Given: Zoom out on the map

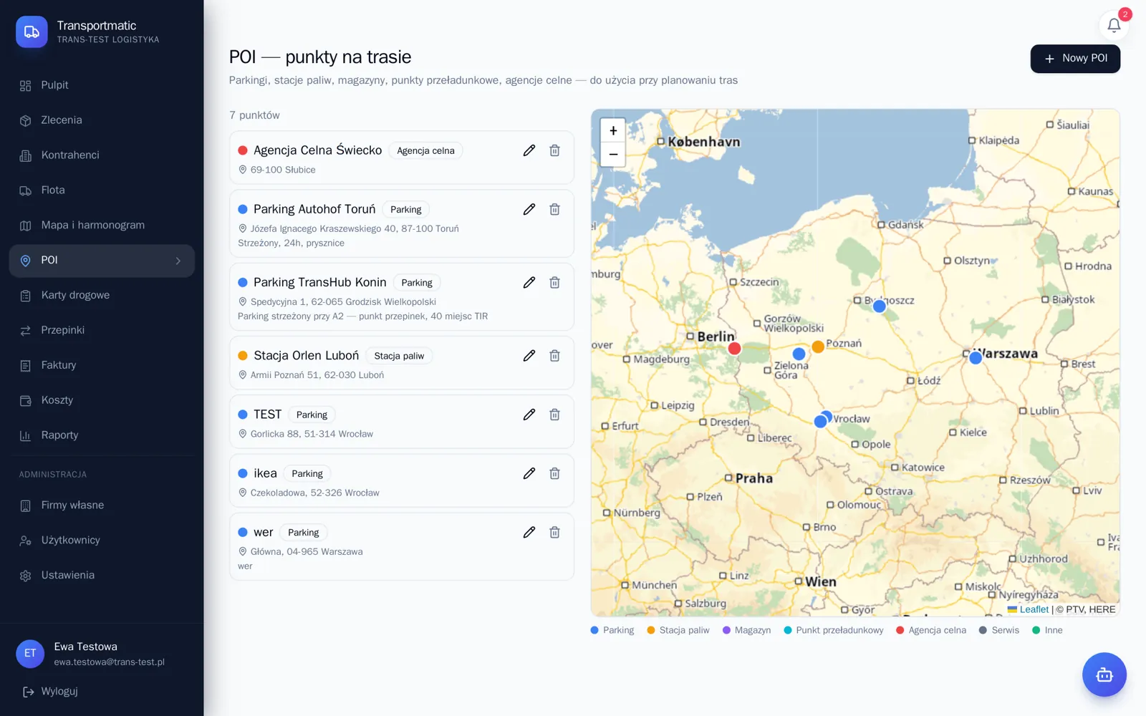Looking at the screenshot, I should pos(613,154).
